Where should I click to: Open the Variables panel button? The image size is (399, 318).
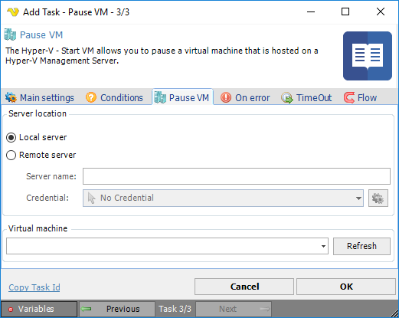[39, 309]
